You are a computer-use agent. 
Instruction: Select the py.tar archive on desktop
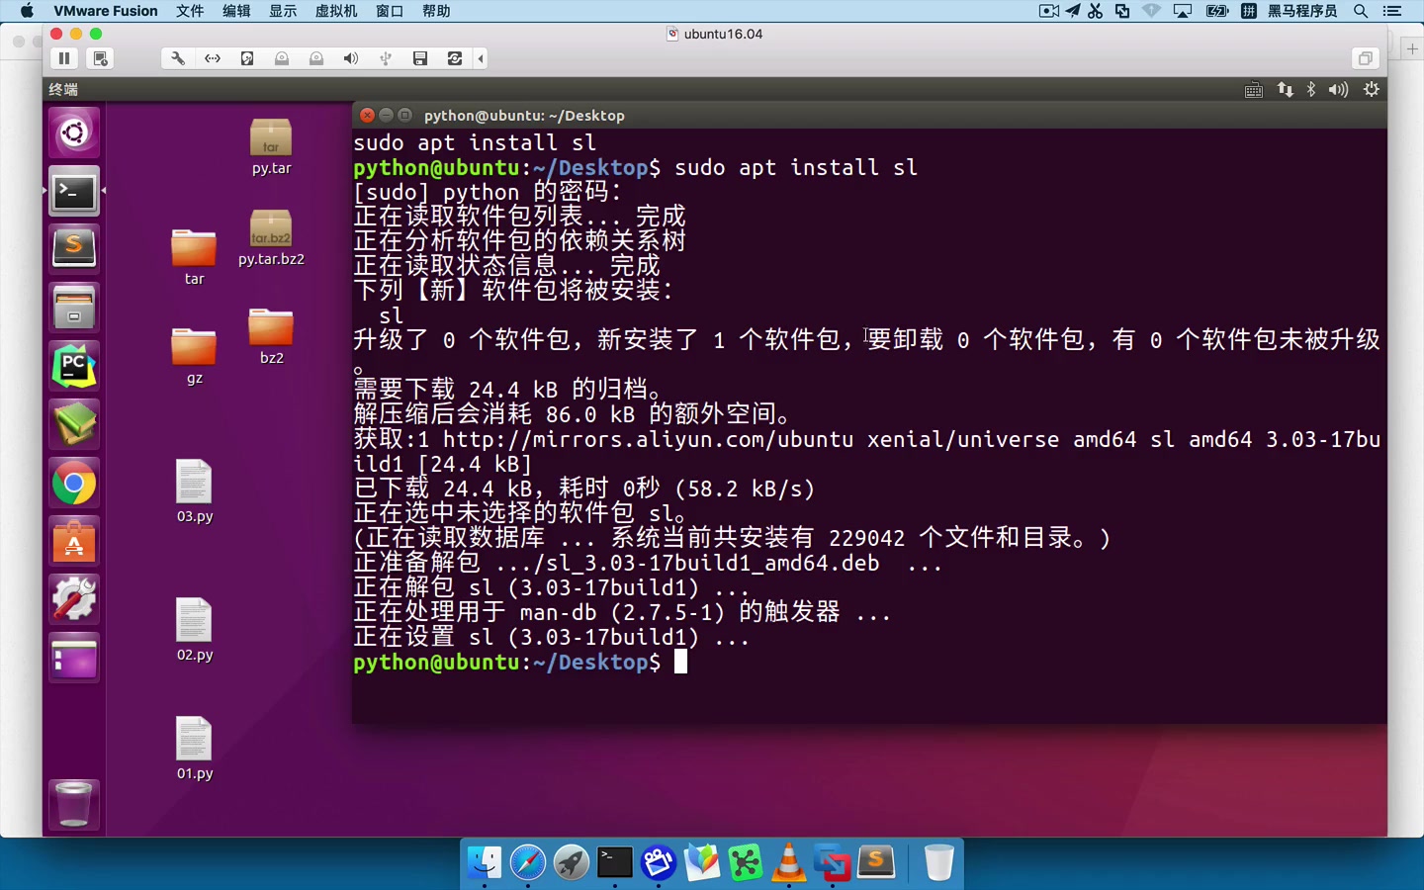(271, 147)
